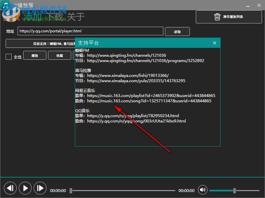265x198 pixels.
Task: Click the 播放 play button
Action: click(x=35, y=55)
